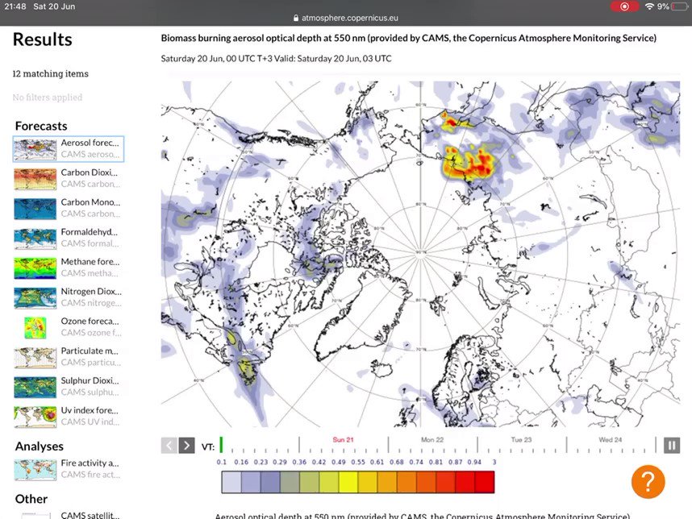This screenshot has width=692, height=519.
Task: Step to next forecast time
Action: [x=186, y=446]
